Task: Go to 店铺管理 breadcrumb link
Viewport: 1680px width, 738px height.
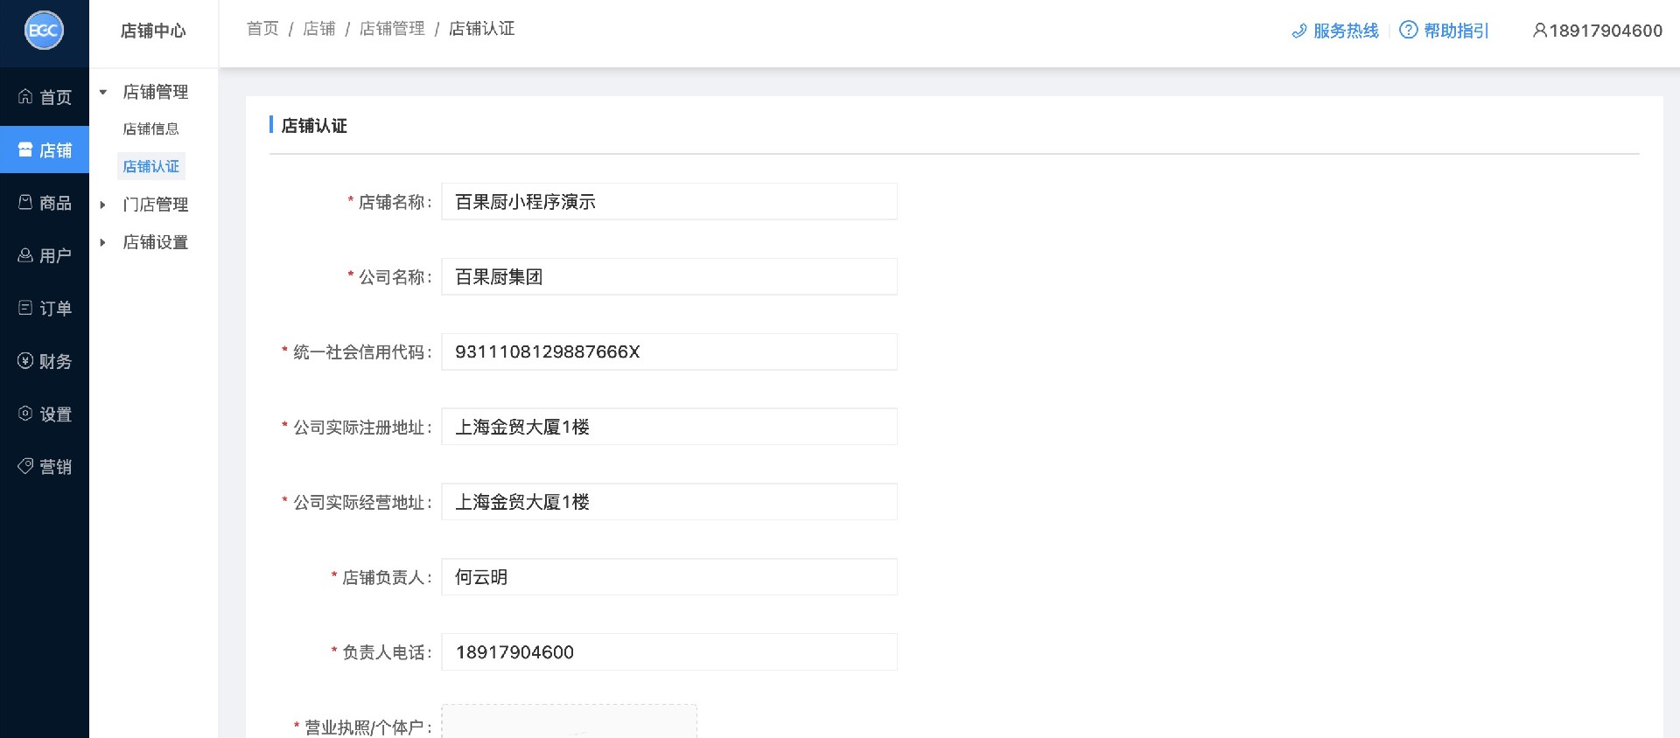Action: pos(392,29)
